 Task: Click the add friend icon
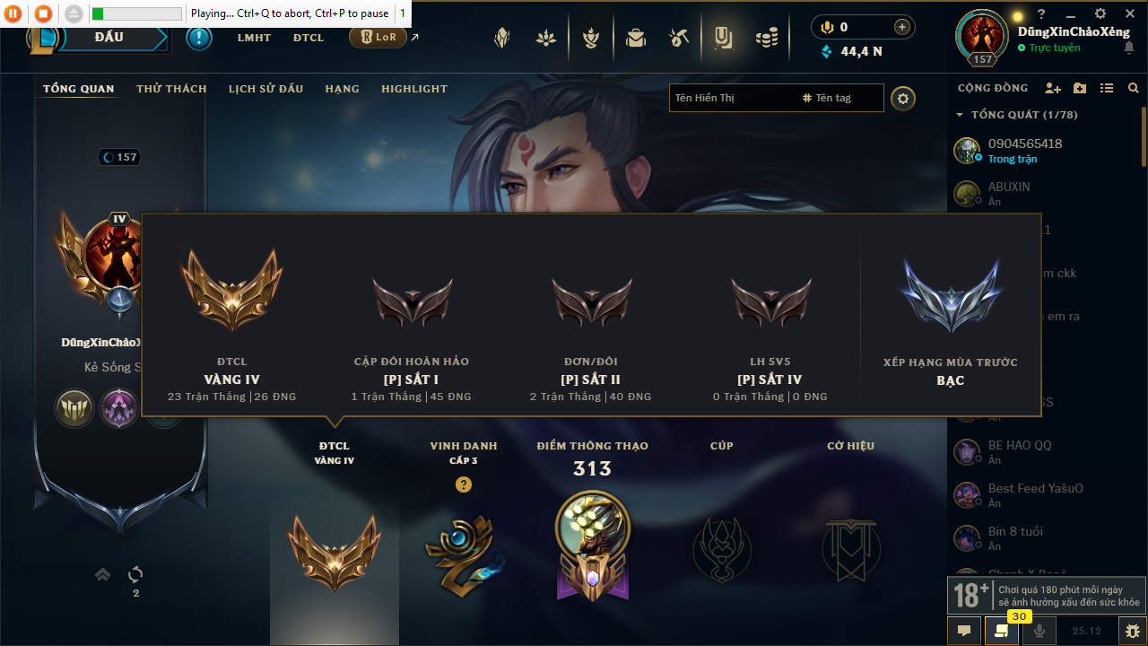point(1053,88)
